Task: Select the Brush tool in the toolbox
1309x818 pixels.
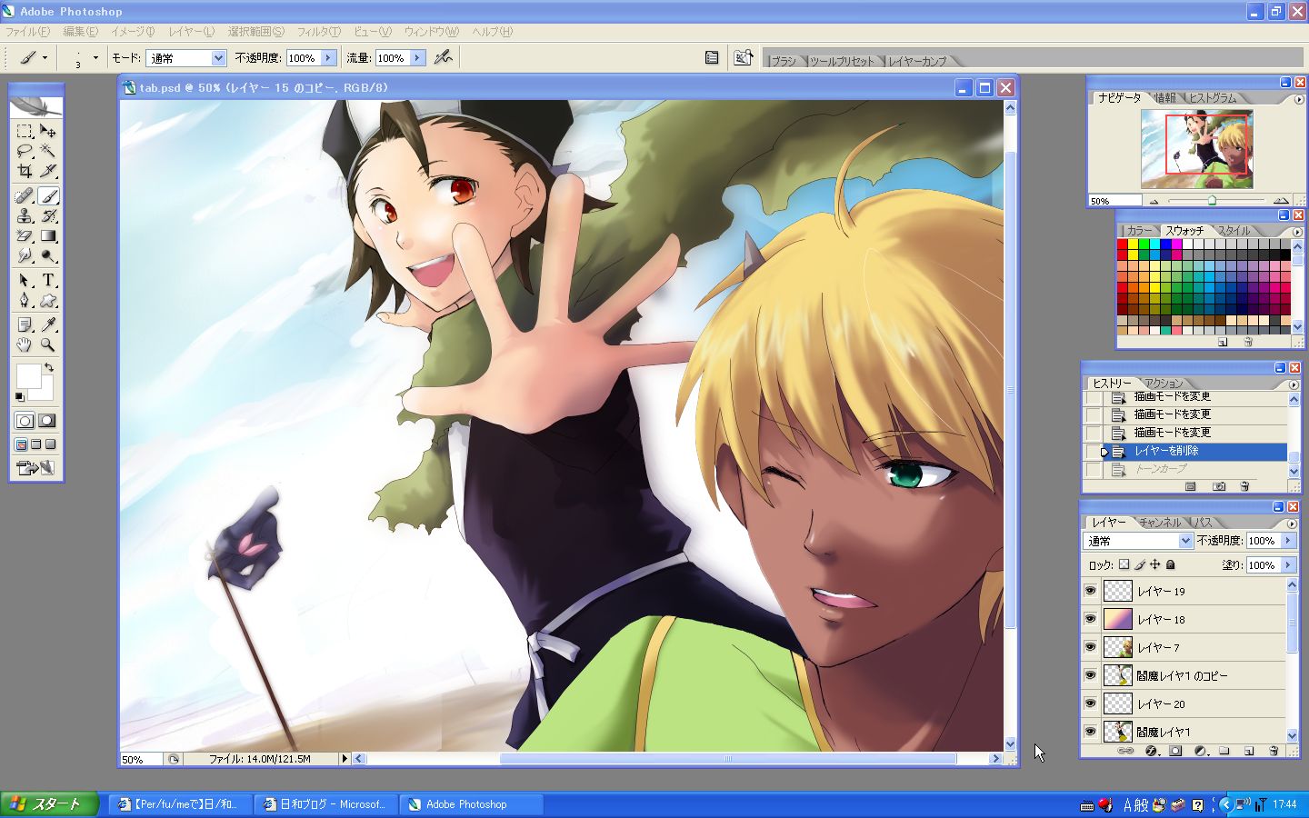Action: tap(48, 195)
